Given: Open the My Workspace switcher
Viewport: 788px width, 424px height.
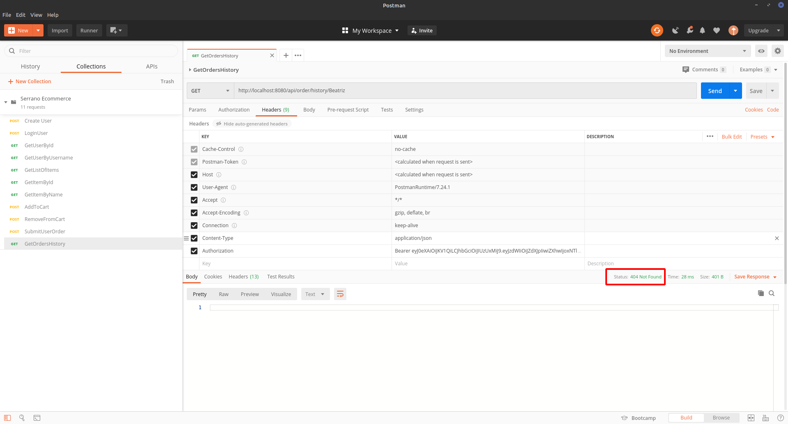Looking at the screenshot, I should click(x=370, y=30).
